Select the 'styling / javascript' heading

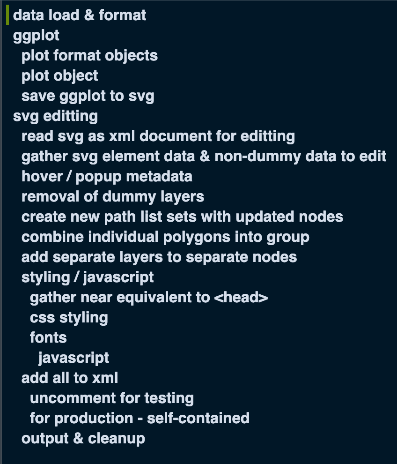tap(88, 277)
